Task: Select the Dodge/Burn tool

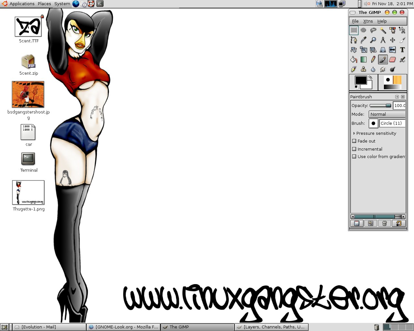Action: point(393,69)
